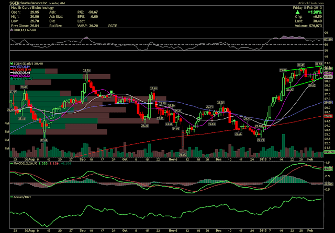The image size is (335, 233).
Task: Click the 30.45 late January high label
Action: (301, 65)
